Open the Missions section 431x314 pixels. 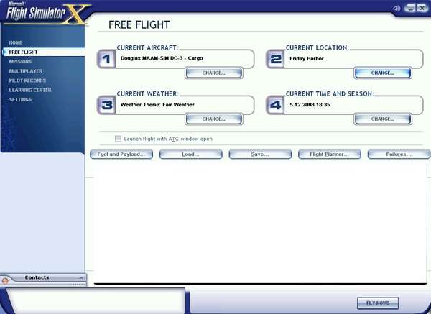coord(20,62)
